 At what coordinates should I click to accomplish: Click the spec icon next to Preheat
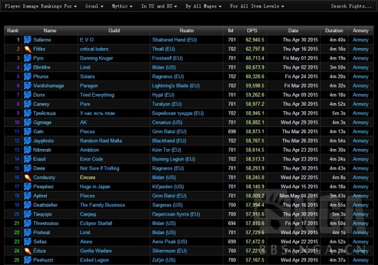point(27,233)
